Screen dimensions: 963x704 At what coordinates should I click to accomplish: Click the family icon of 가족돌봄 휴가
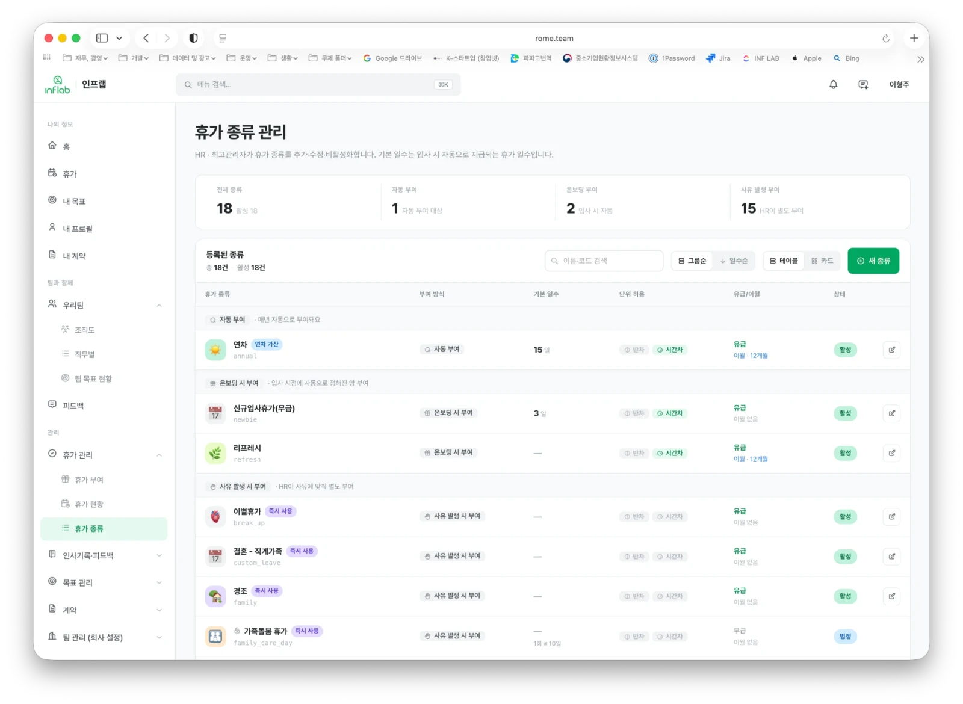(x=215, y=636)
